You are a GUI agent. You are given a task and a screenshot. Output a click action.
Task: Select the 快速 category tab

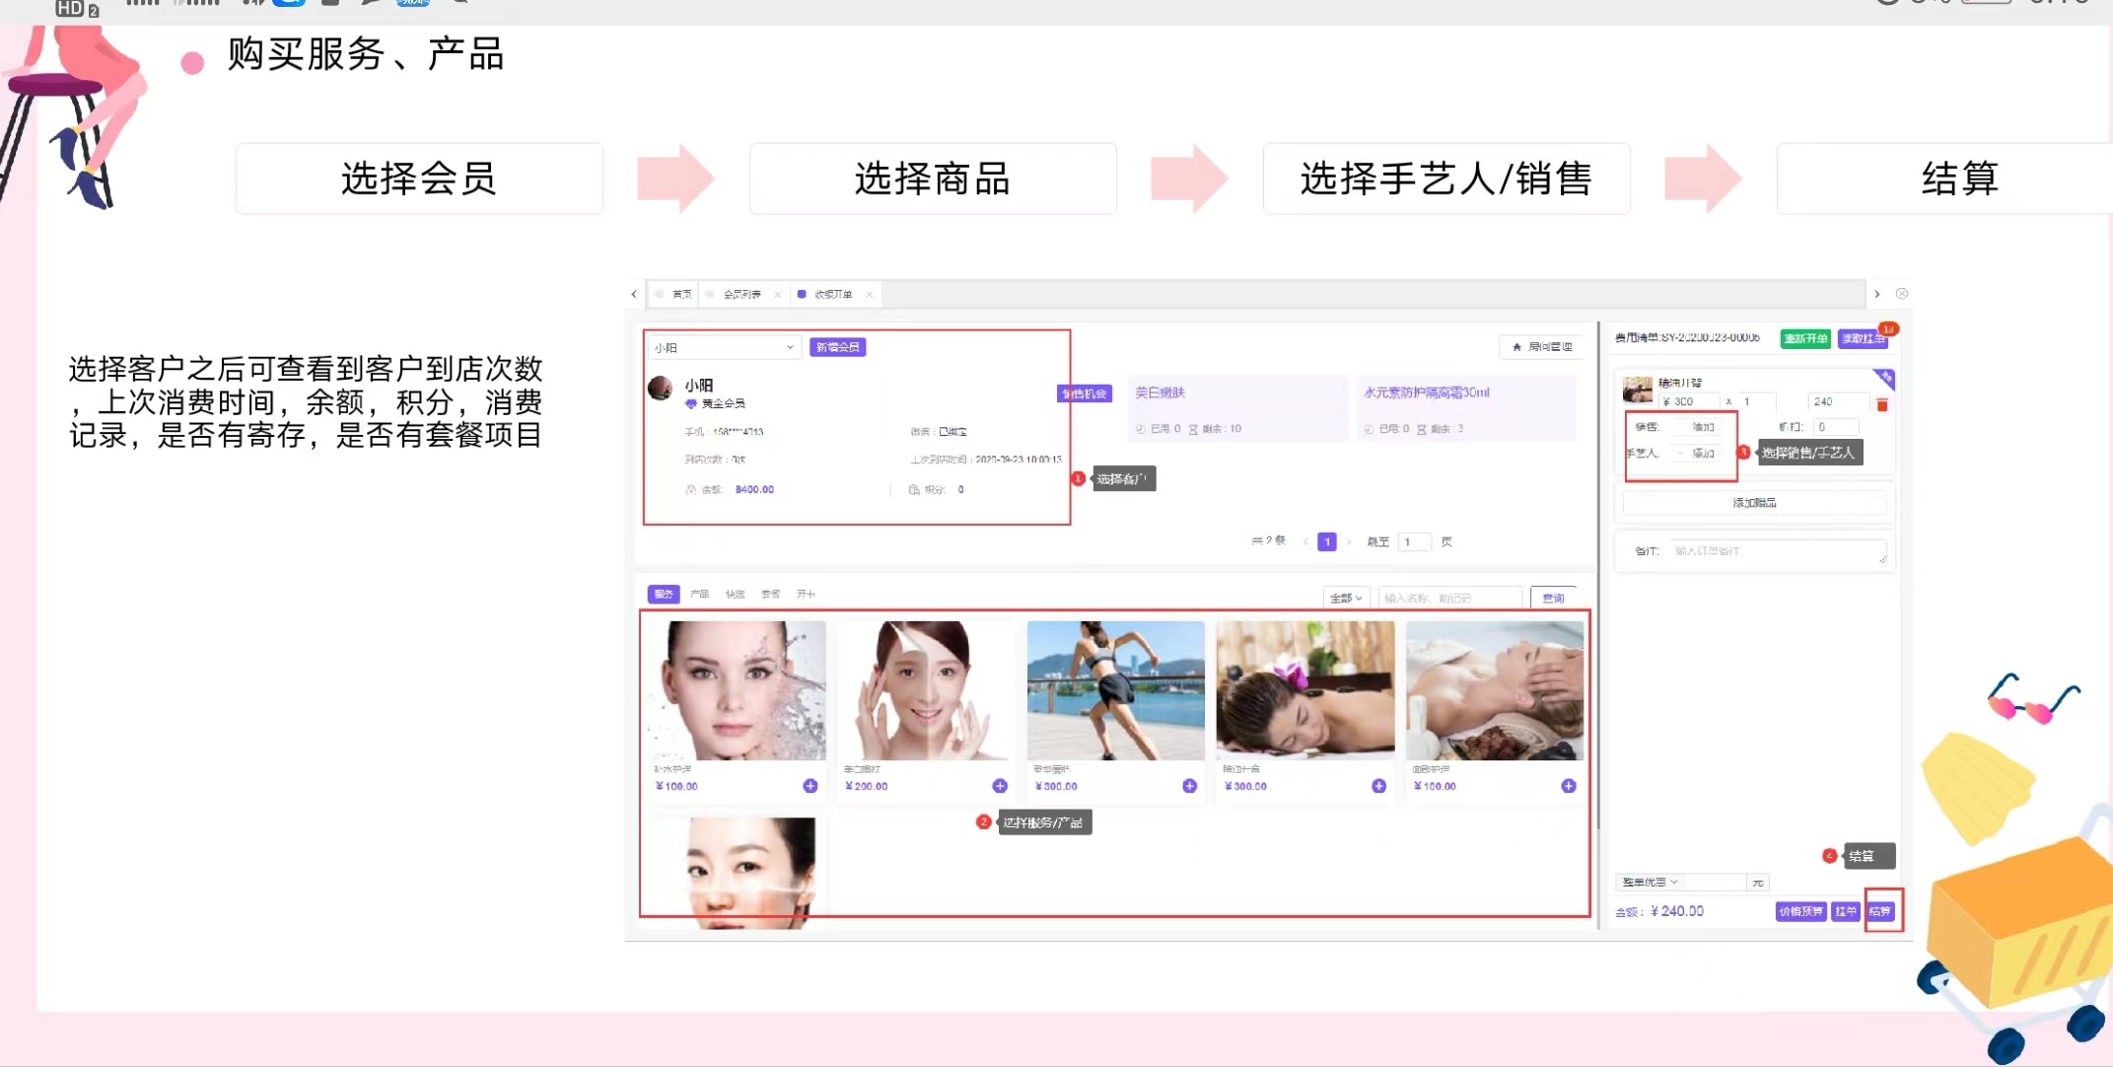point(736,594)
